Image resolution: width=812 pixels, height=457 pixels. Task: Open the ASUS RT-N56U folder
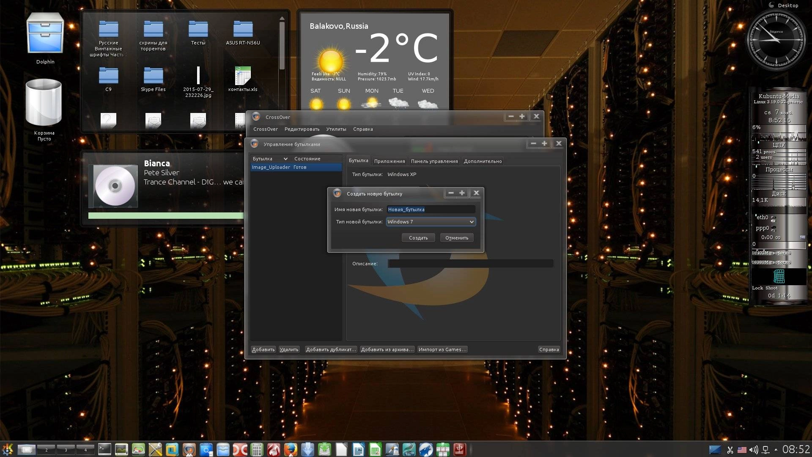tap(243, 33)
